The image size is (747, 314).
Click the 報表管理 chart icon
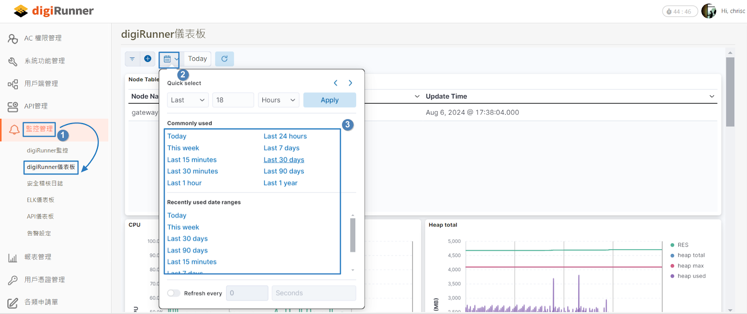(x=13, y=258)
